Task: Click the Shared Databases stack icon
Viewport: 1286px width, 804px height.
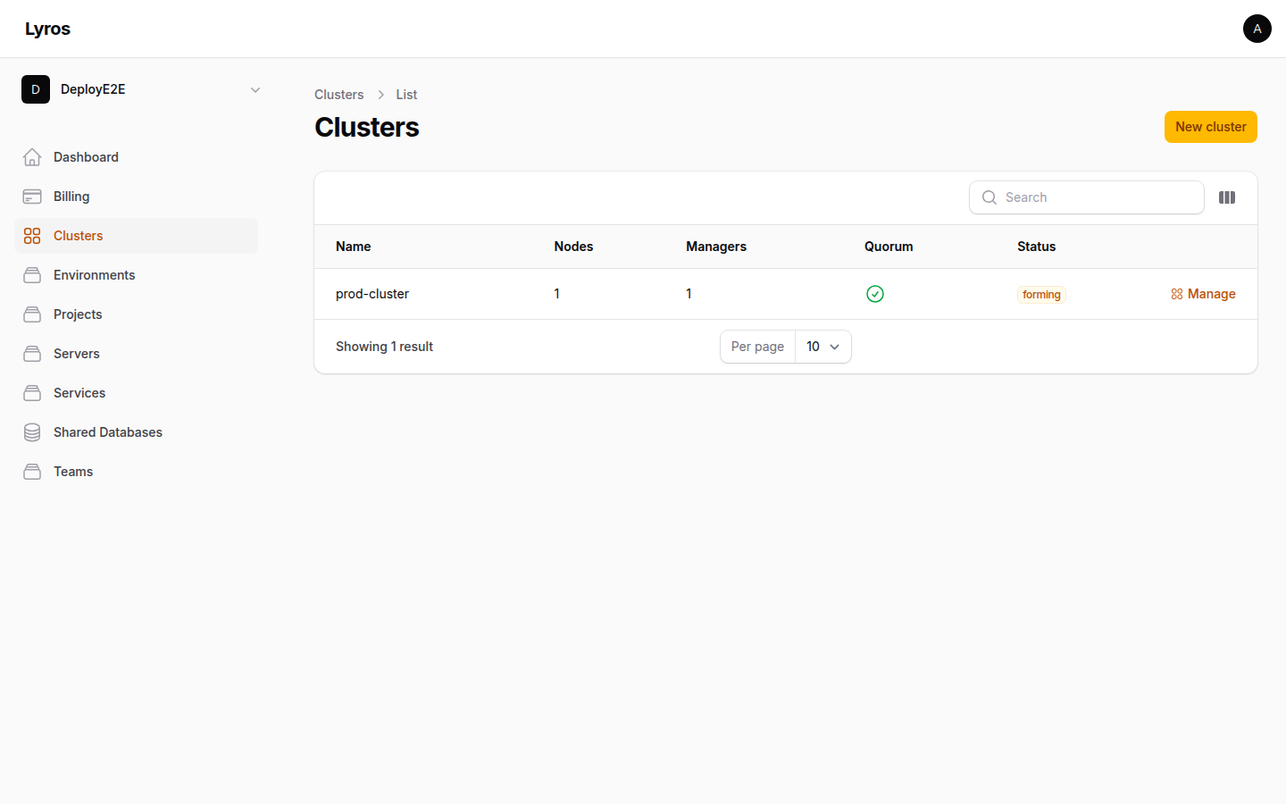Action: [x=32, y=432]
